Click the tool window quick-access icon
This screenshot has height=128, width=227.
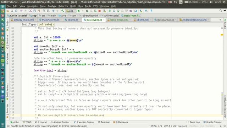click(x=8, y=126)
